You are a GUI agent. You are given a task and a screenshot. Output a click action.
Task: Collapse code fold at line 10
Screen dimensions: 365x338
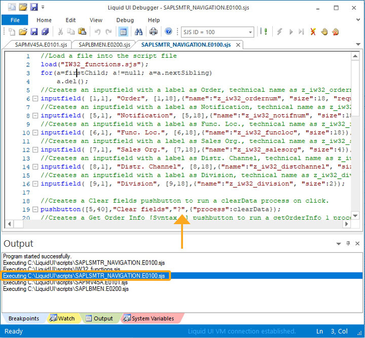coord(35,133)
